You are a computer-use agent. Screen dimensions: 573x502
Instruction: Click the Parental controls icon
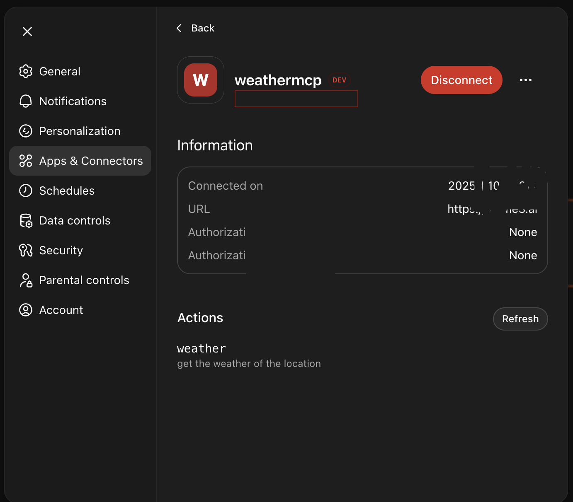26,280
